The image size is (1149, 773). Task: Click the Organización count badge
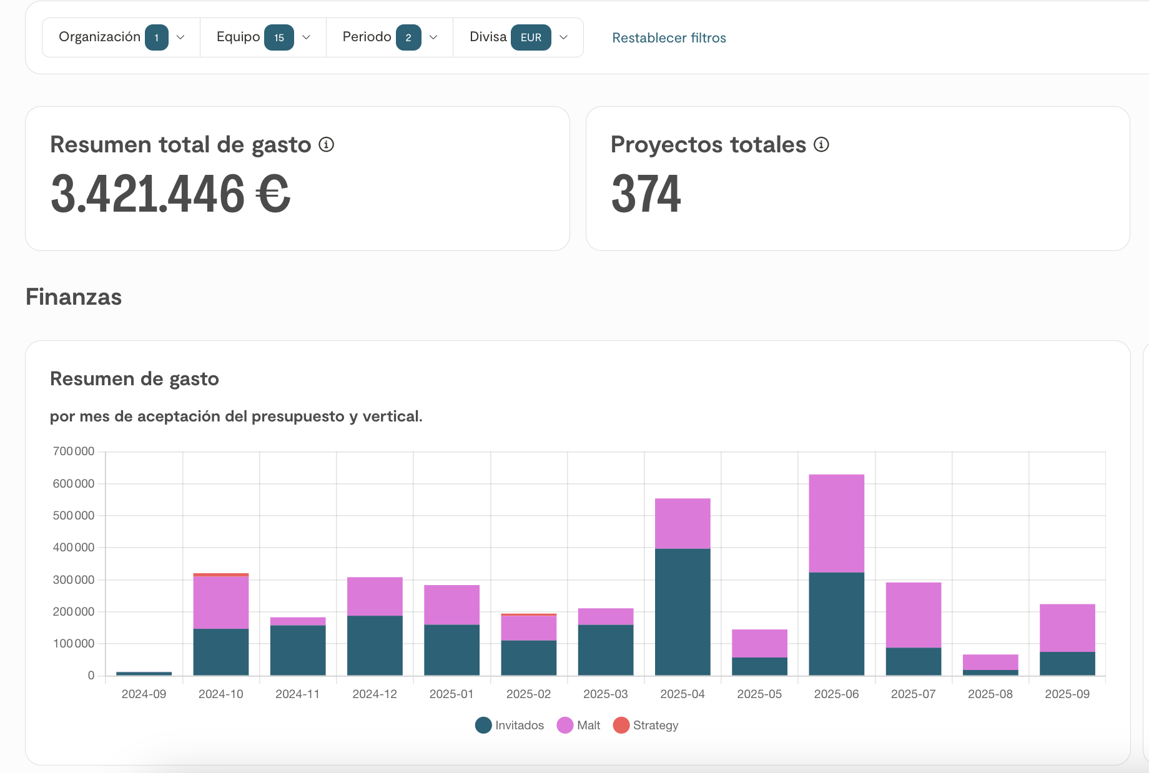click(x=156, y=37)
